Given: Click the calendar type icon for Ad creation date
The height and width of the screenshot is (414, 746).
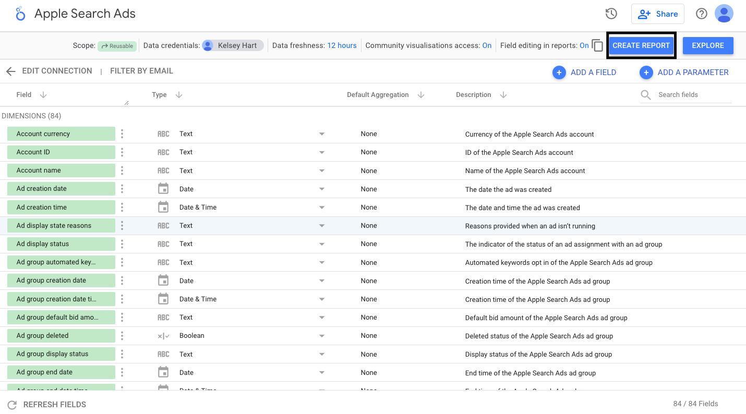Looking at the screenshot, I should point(163,189).
